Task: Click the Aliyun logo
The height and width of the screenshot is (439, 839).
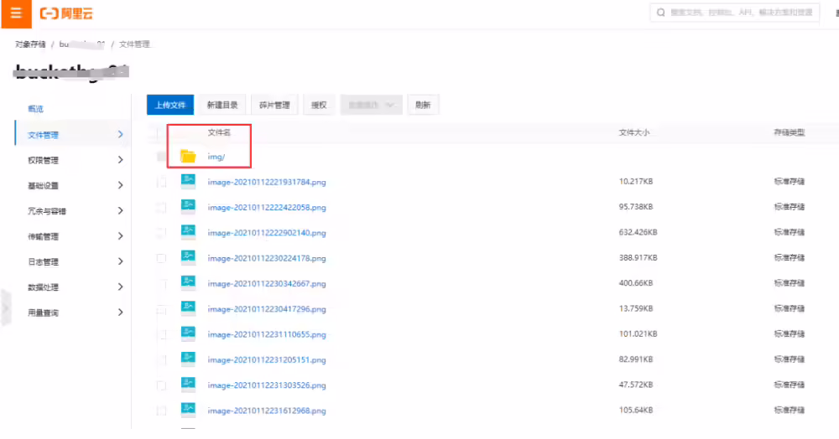Action: coord(66,13)
